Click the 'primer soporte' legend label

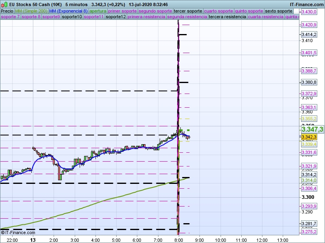[123, 11]
